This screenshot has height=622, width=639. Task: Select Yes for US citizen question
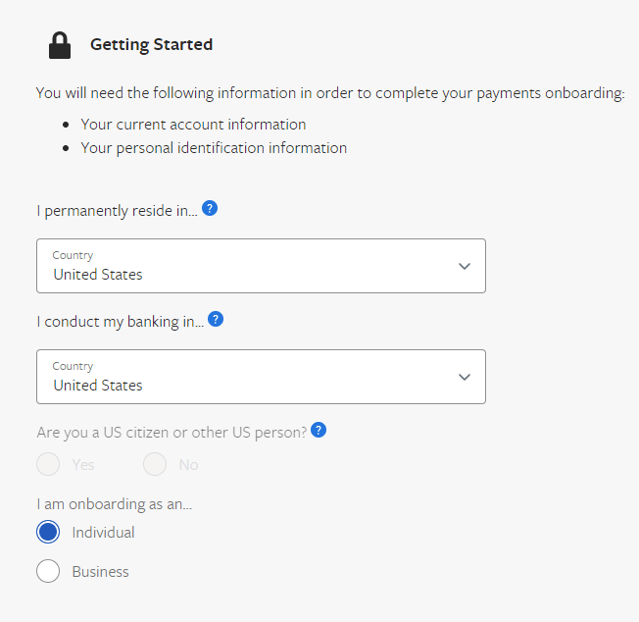(x=48, y=464)
